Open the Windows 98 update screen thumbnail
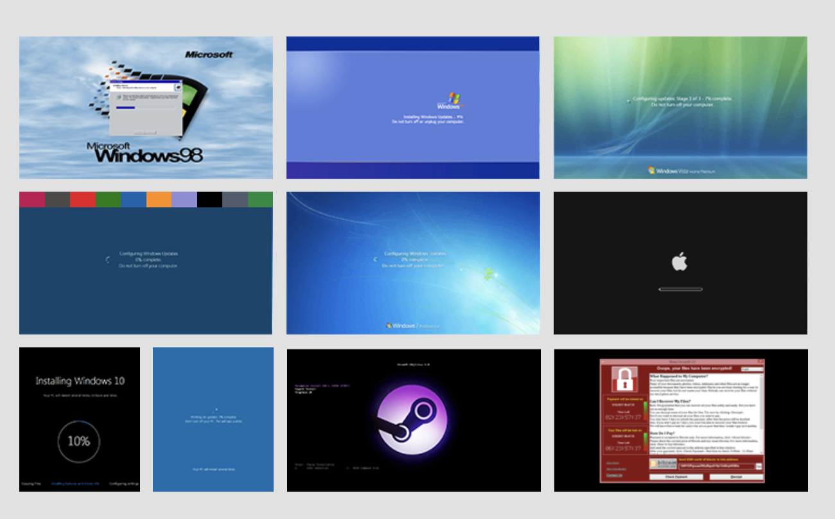This screenshot has height=519, width=835. click(146, 107)
